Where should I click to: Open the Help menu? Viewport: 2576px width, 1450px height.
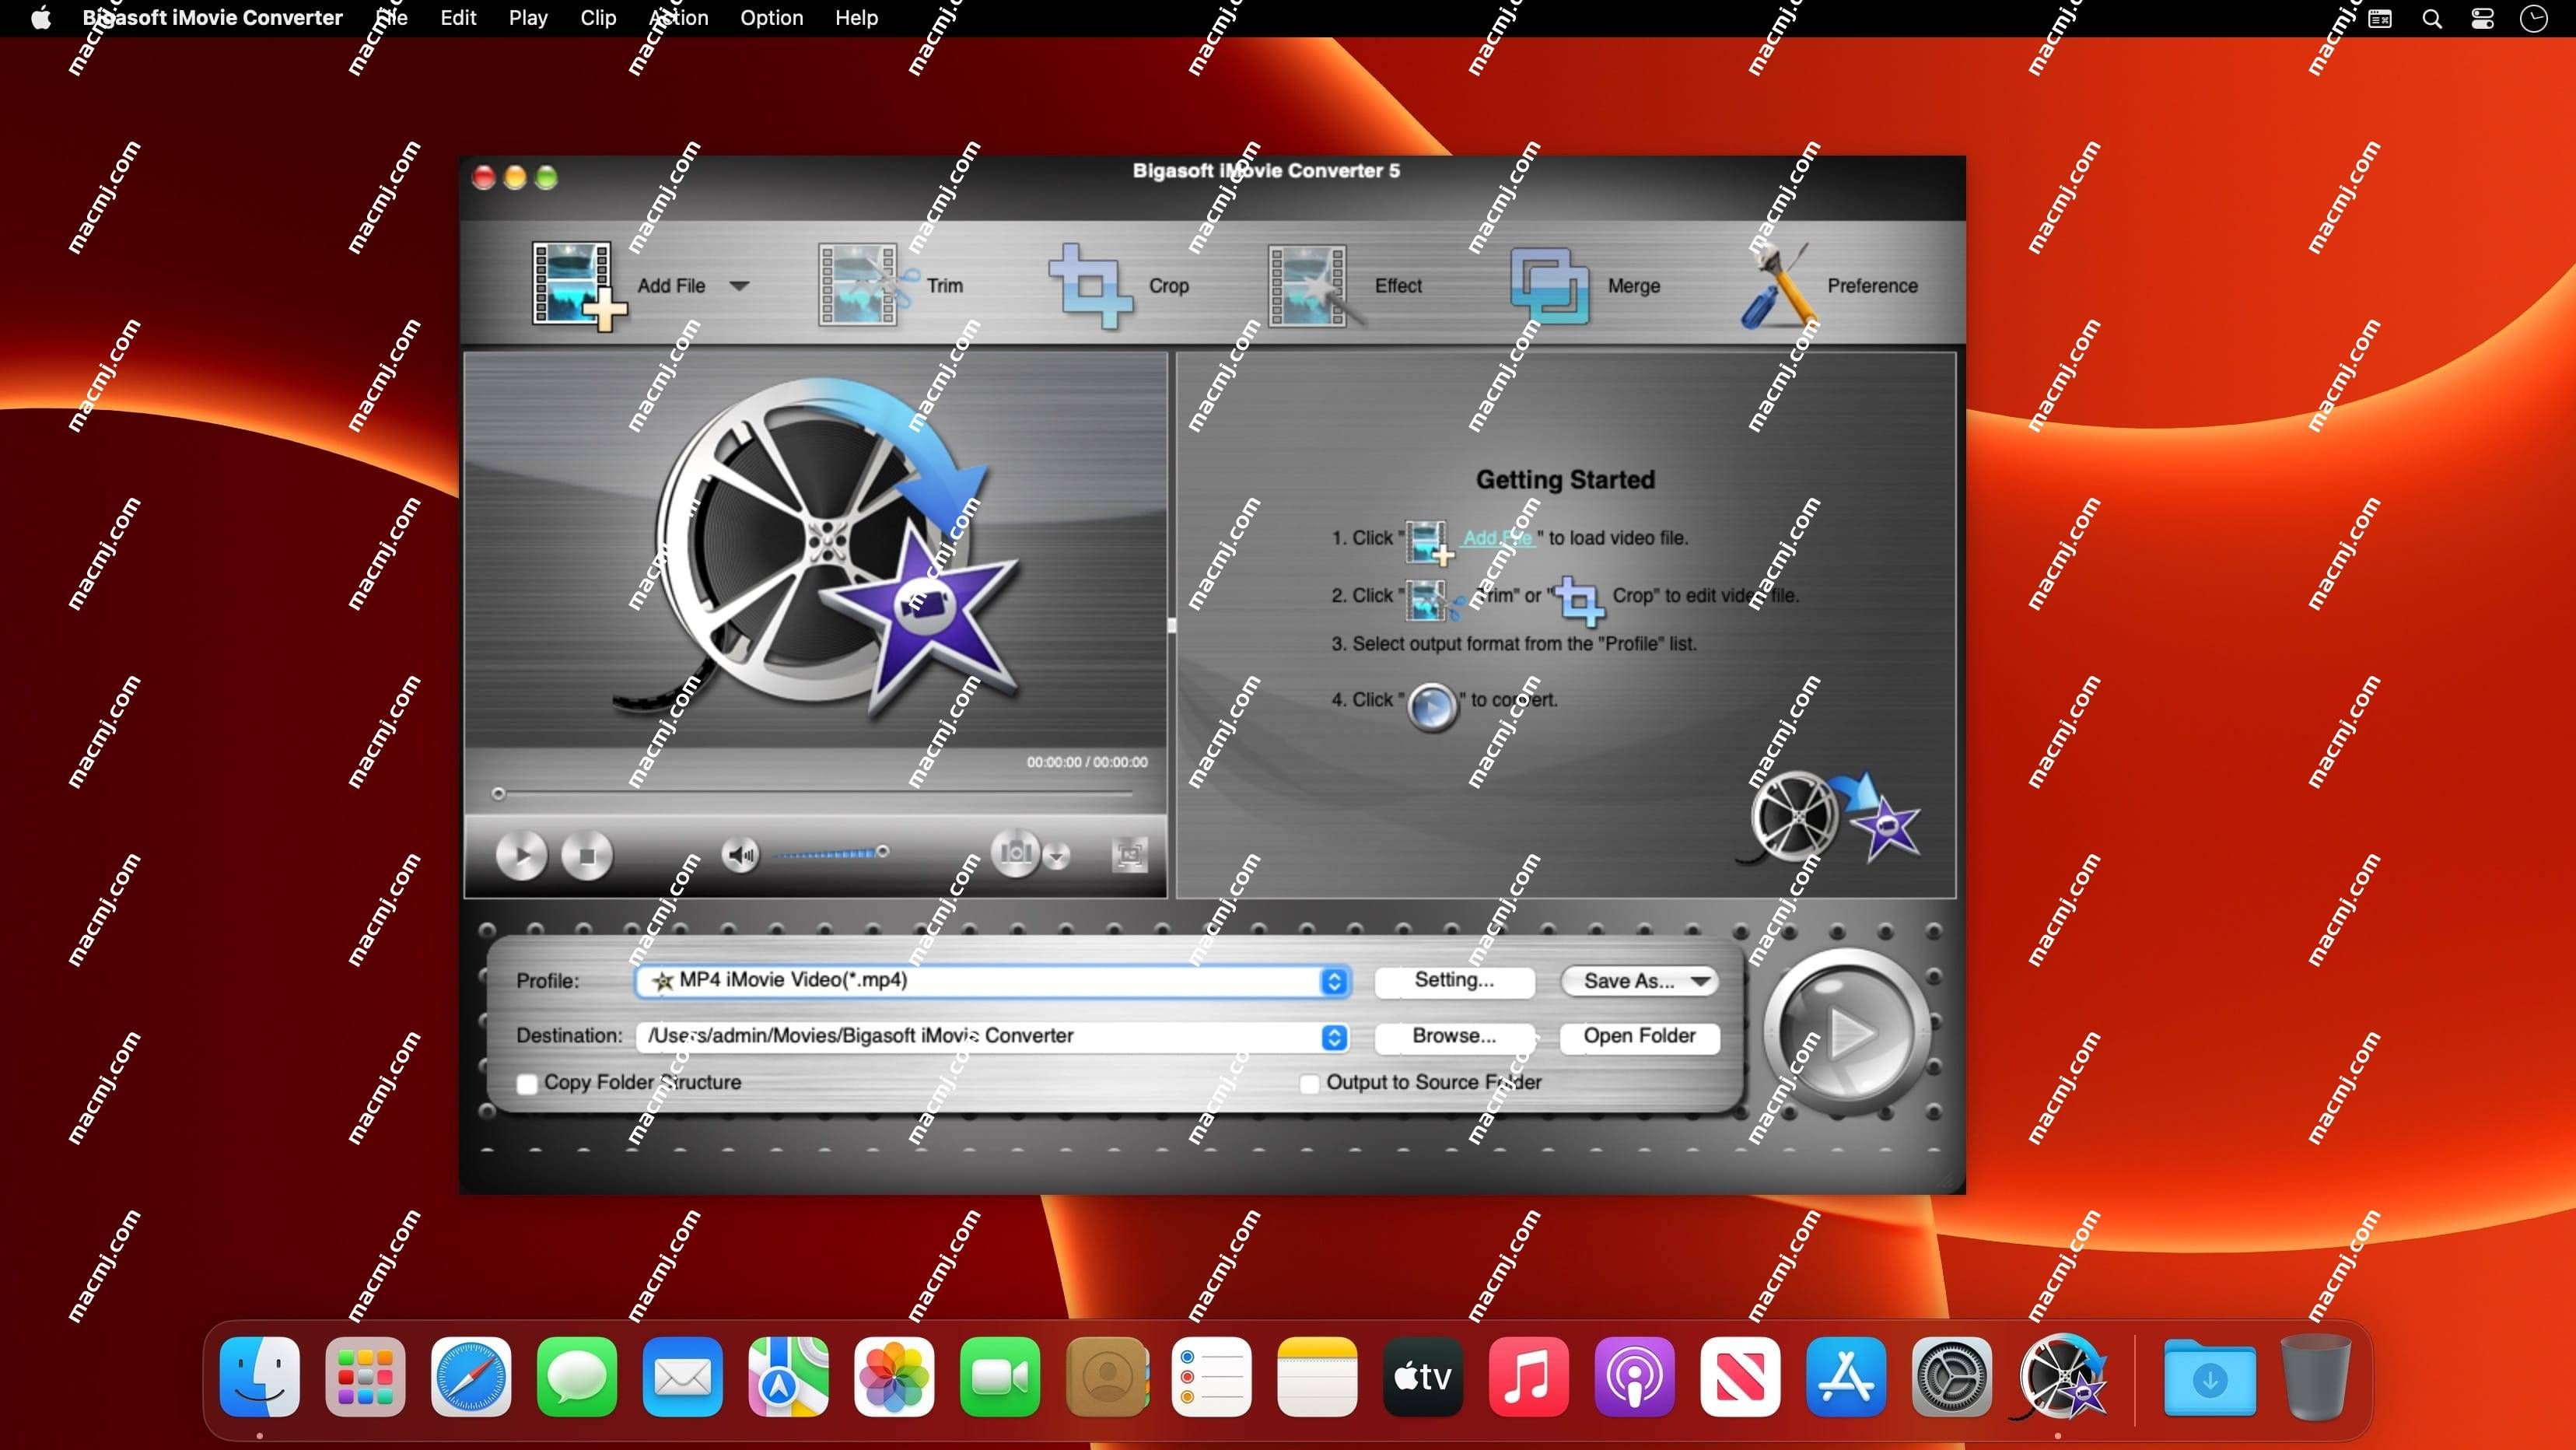856,18
